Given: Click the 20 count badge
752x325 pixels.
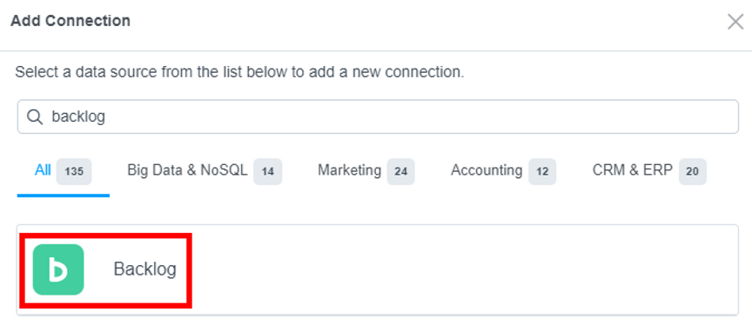Looking at the screenshot, I should [693, 171].
